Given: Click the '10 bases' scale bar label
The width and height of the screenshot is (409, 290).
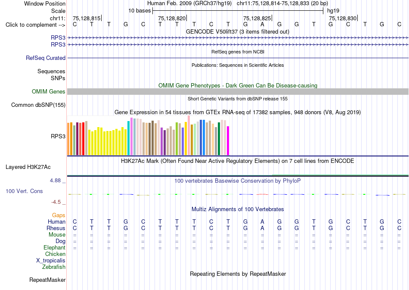Looking at the screenshot, I should click(x=139, y=11).
